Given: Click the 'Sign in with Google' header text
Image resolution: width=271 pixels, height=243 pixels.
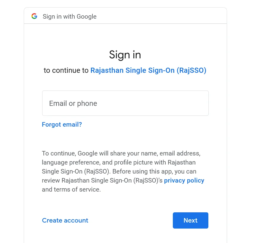Looking at the screenshot, I should 70,17.
